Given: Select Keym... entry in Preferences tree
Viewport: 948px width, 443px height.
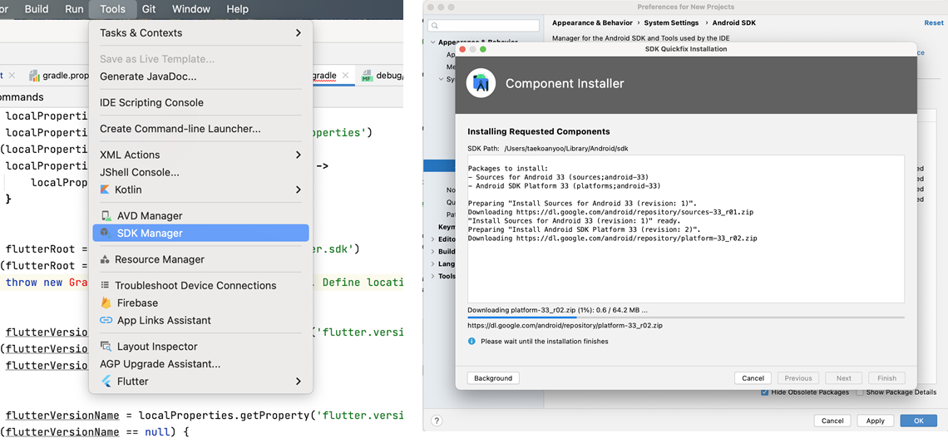Looking at the screenshot, I should [x=447, y=227].
